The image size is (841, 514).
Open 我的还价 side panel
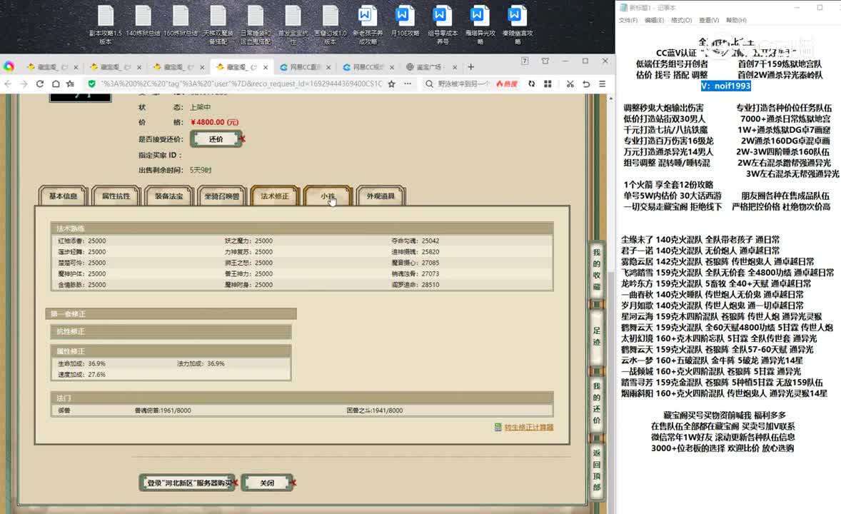point(596,403)
